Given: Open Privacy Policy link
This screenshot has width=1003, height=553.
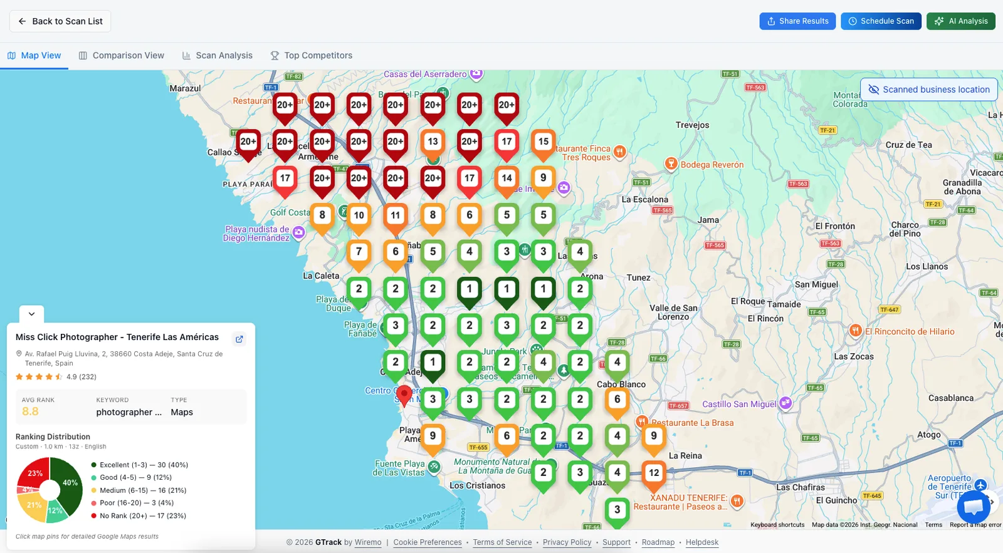Looking at the screenshot, I should pyautogui.click(x=567, y=542).
